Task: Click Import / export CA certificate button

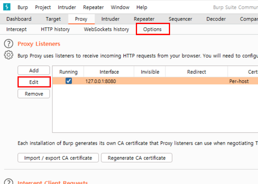Action: pos(58,158)
